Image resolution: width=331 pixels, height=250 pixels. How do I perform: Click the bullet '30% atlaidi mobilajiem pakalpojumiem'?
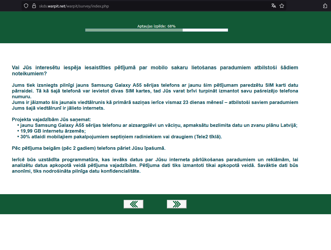(x=119, y=137)
